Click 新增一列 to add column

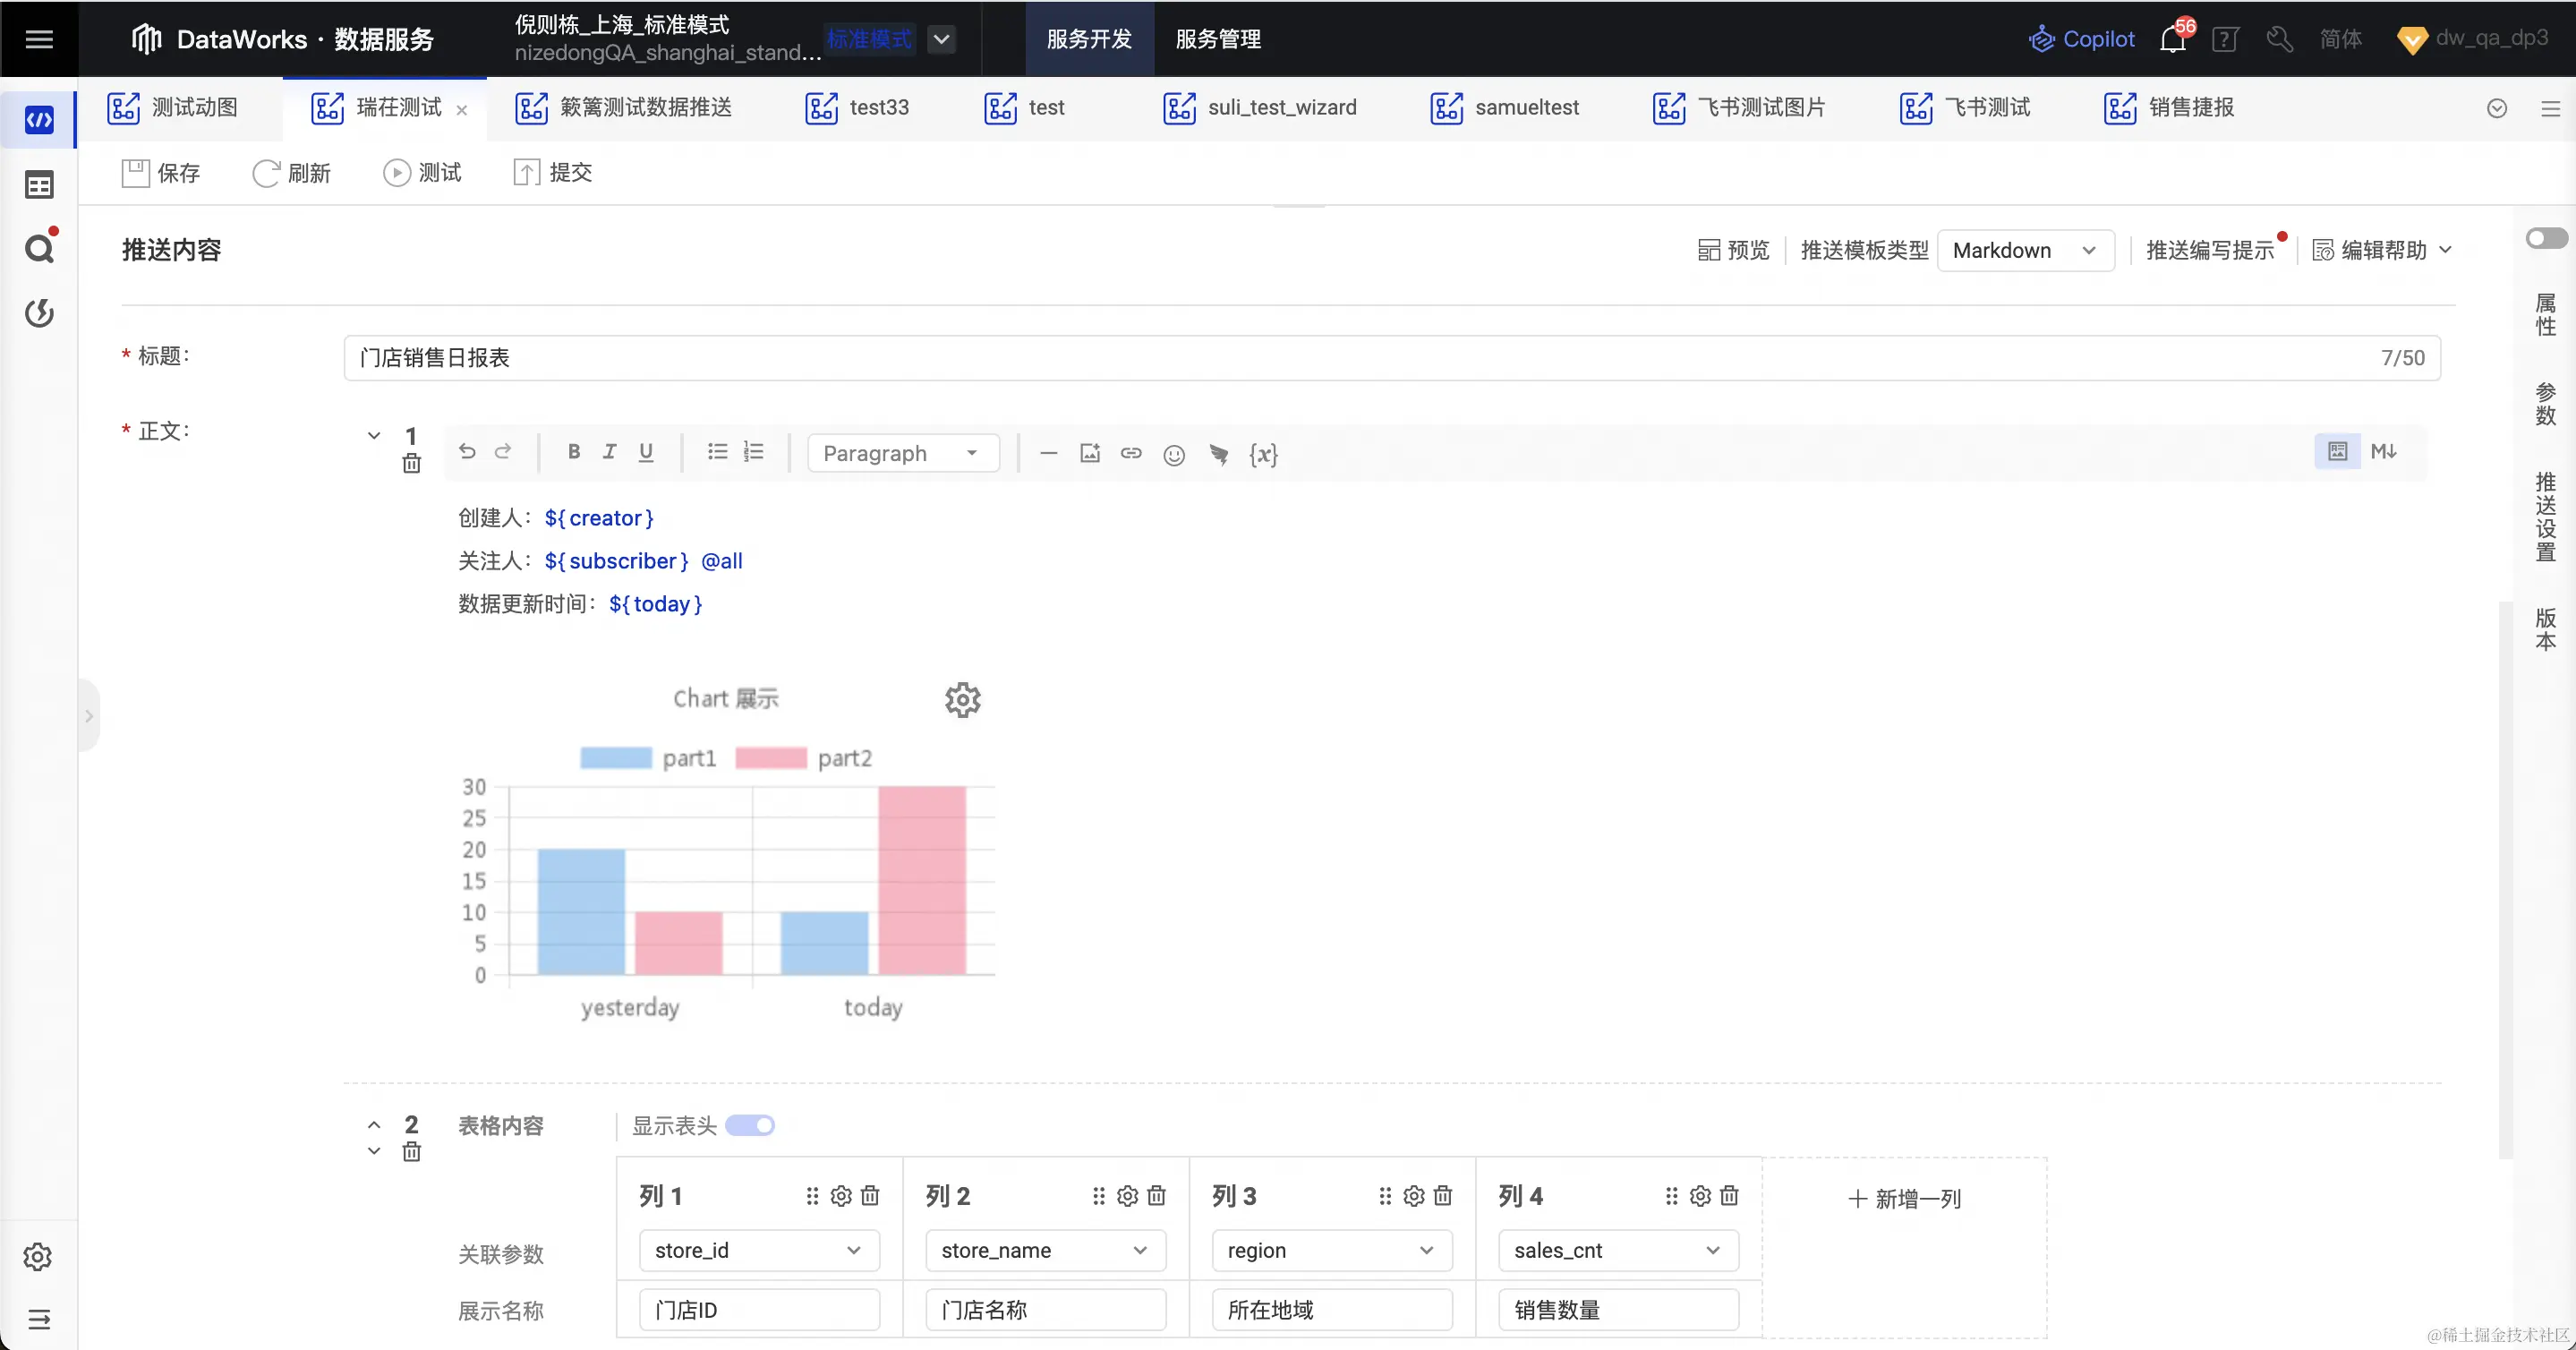(x=1904, y=1198)
